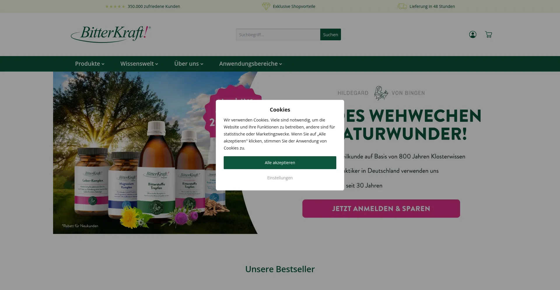Click the 'Unsere Bestseller' heading

(280, 269)
